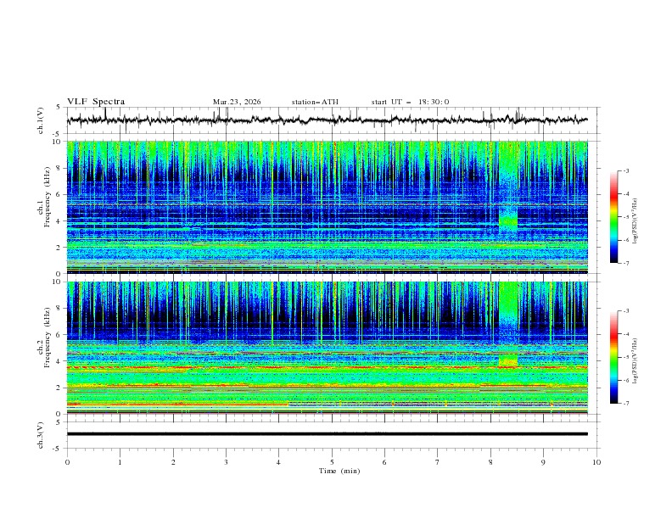672x519 pixels.
Task: Click the "VLF Spectra" title text
Action: tap(96, 102)
